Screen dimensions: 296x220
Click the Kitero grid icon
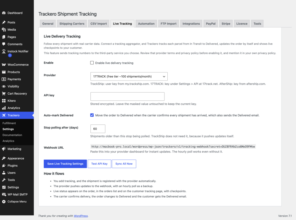pos(4,101)
